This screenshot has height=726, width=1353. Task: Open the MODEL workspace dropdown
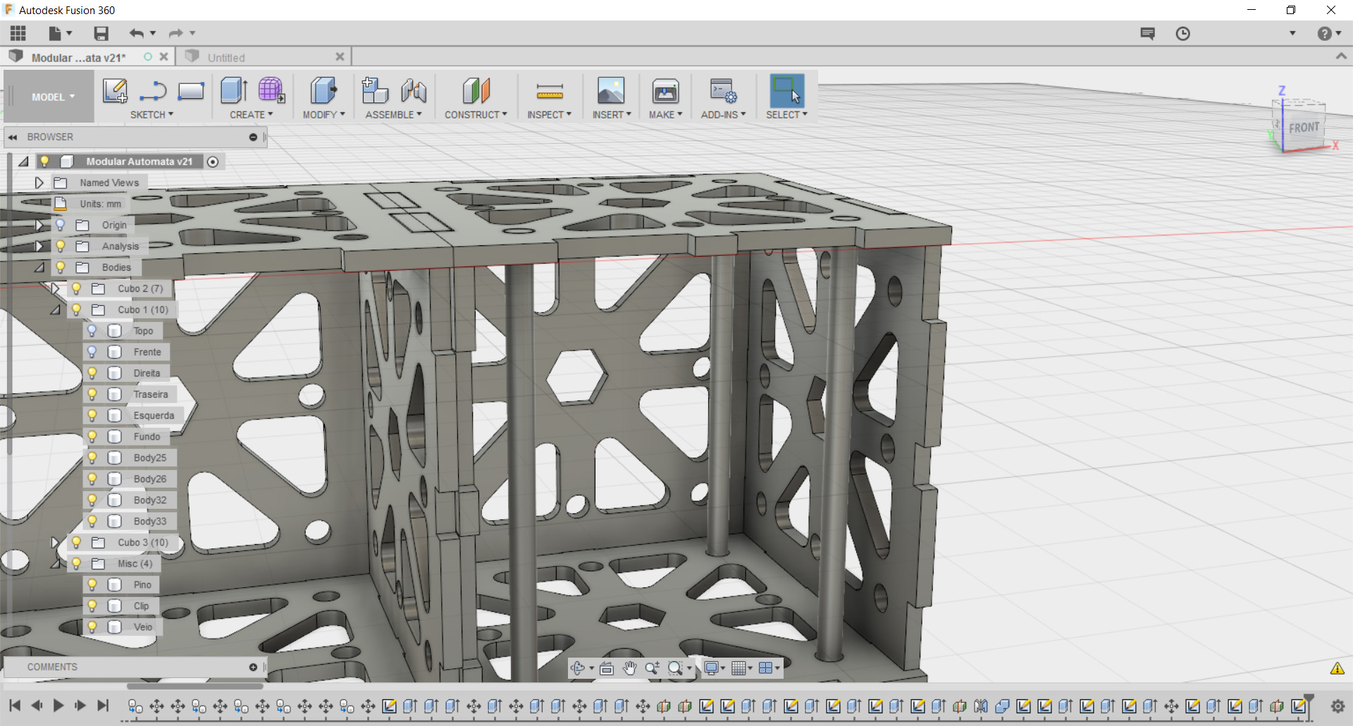[53, 97]
